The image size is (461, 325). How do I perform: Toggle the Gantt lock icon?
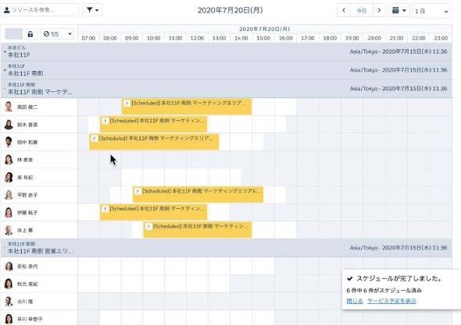point(30,34)
